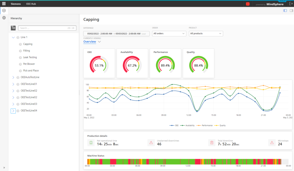Open the app launcher grid icon

pyautogui.click(x=4, y=3)
